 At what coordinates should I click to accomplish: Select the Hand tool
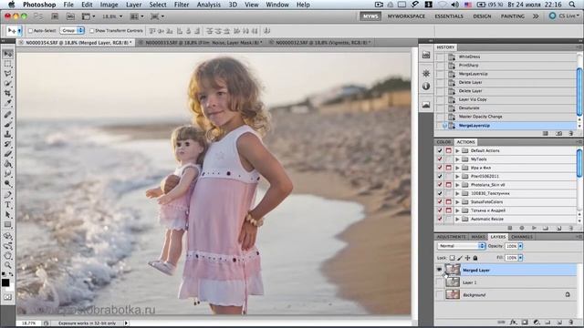click(x=8, y=256)
